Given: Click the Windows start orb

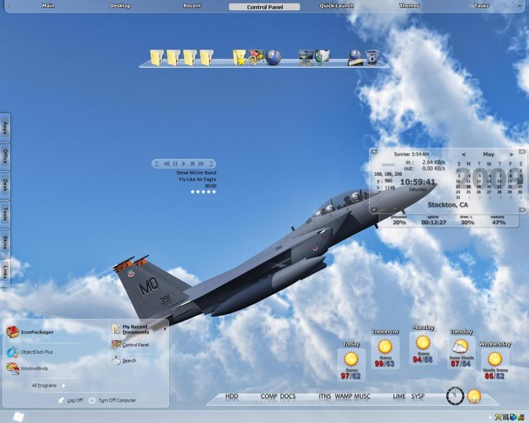Looking at the screenshot, I should coord(18,417).
